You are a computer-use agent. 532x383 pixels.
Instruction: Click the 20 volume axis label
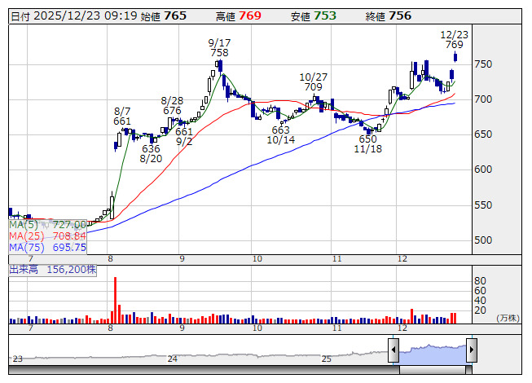[x=480, y=310]
